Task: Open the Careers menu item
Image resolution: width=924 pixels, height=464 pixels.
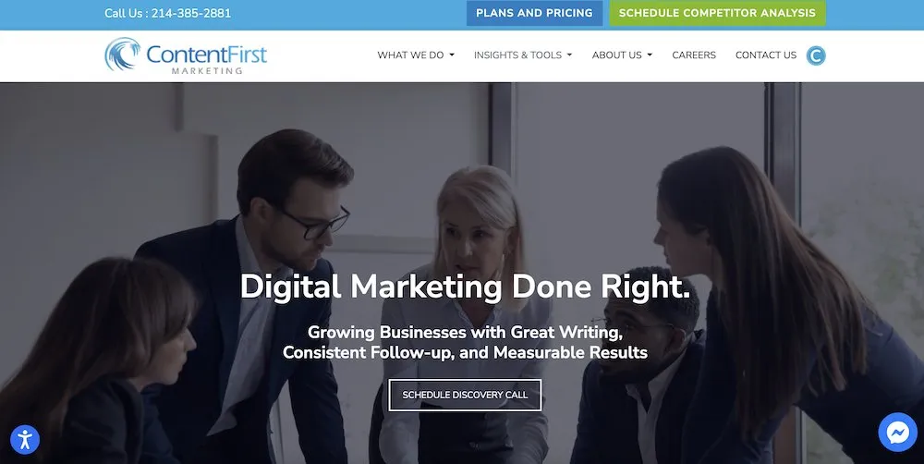Action: point(694,55)
